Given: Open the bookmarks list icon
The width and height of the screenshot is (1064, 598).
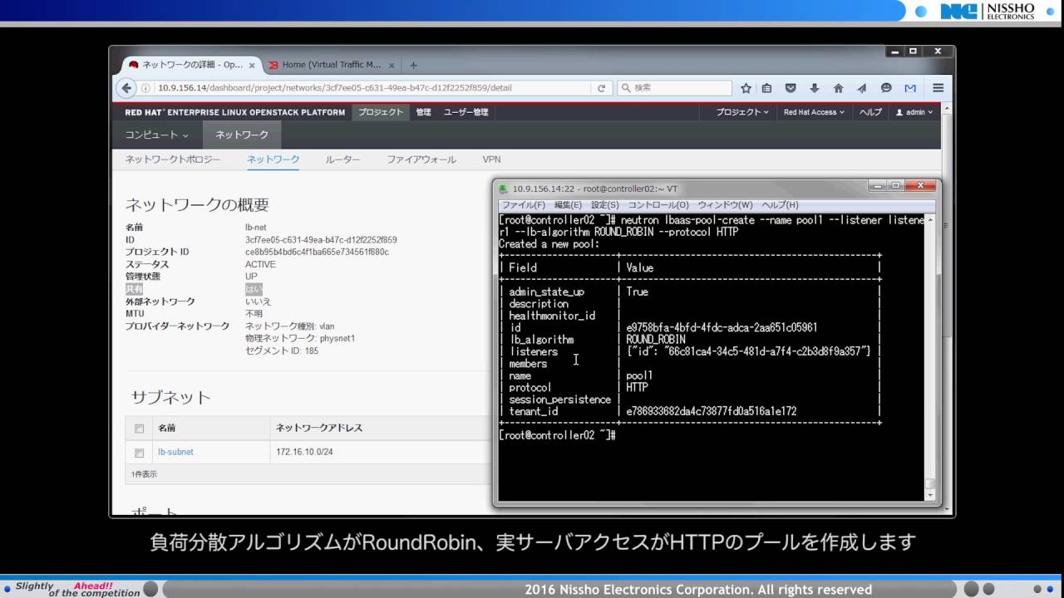Looking at the screenshot, I should (767, 88).
